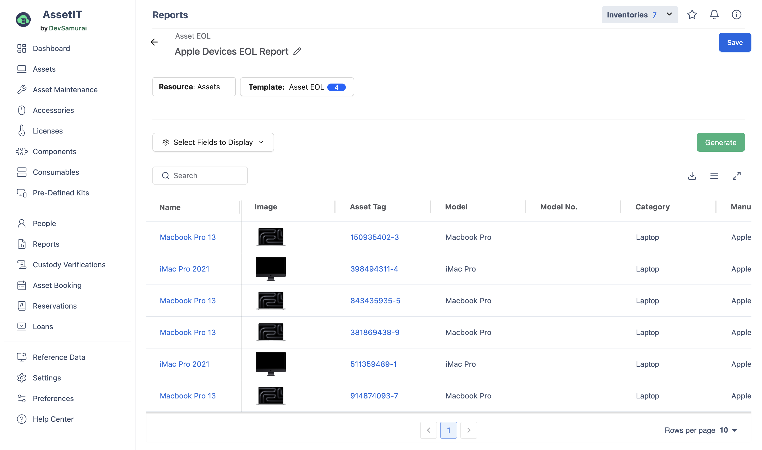Click the Asset Booking calendar icon

click(x=21, y=285)
